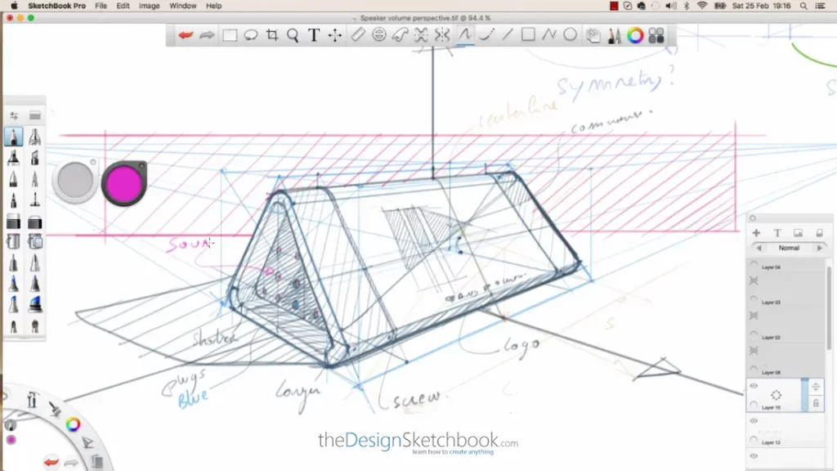Select the Move/Transform tool
Image resolution: width=837 pixels, height=471 pixels.
pos(335,35)
